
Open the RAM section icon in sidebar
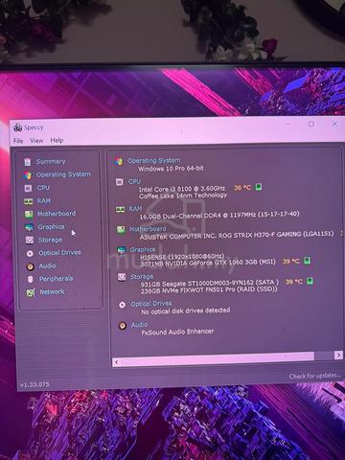pyautogui.click(x=29, y=201)
